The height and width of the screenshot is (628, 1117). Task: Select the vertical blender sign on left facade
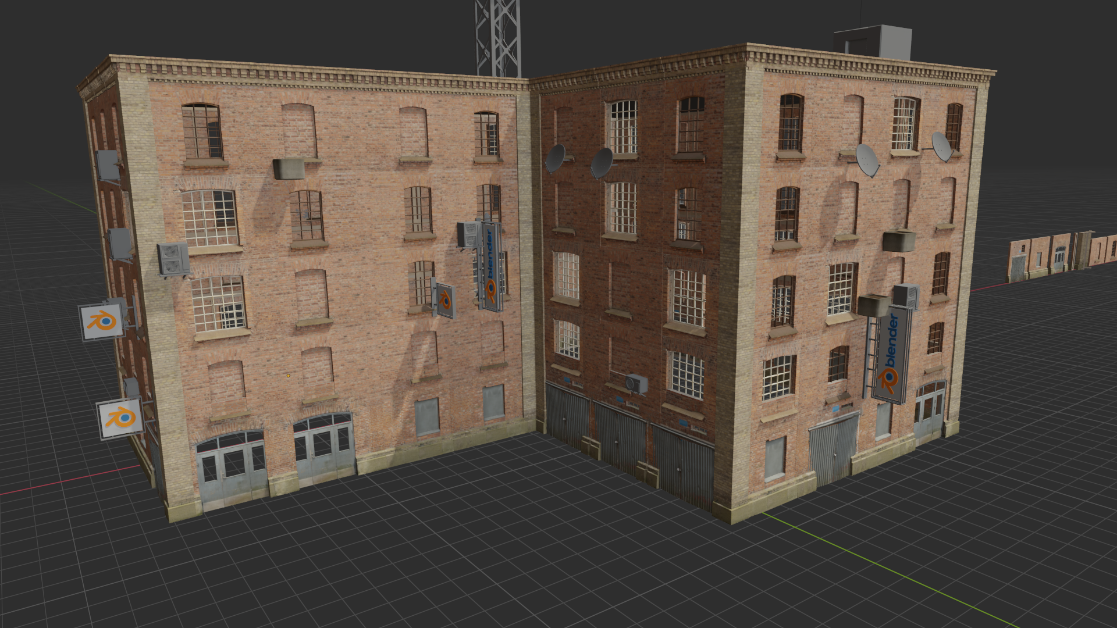[x=492, y=266]
